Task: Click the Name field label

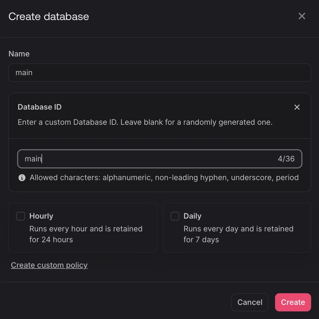Action: pos(19,54)
